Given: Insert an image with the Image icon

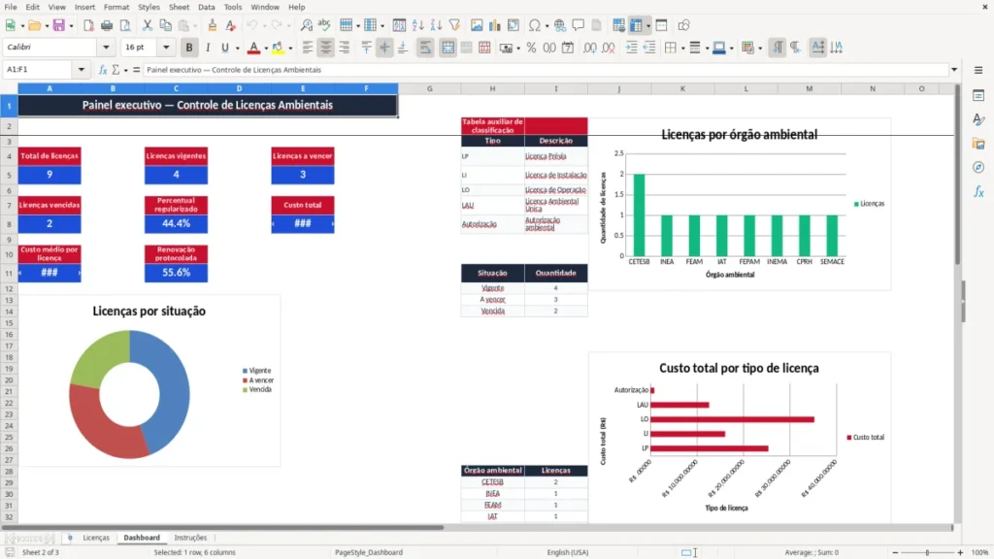Looking at the screenshot, I should click(x=477, y=25).
